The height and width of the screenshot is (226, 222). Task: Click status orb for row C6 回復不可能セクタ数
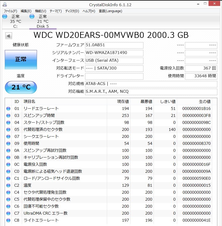tap(8, 206)
